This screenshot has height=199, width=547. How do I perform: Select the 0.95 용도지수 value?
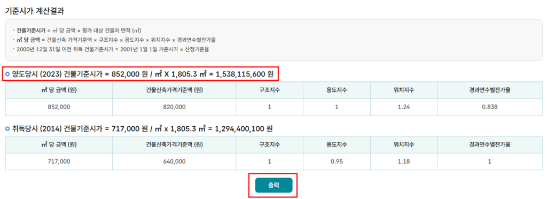337,162
